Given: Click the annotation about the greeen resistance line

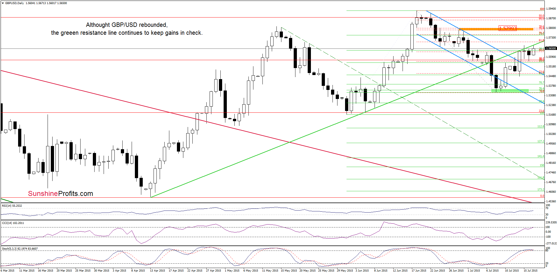Looking at the screenshot, I should point(127,33).
